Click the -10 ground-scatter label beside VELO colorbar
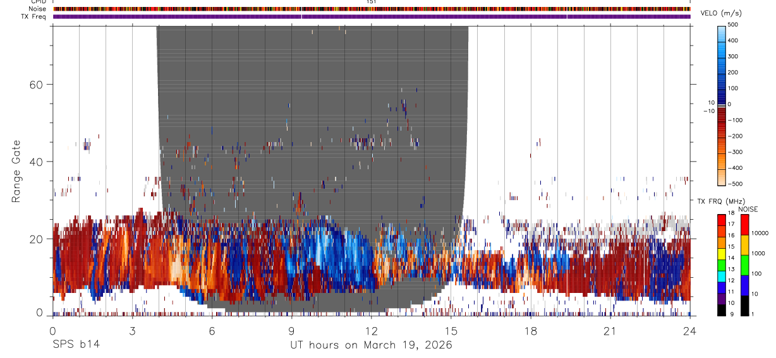The image size is (776, 358). [708, 111]
